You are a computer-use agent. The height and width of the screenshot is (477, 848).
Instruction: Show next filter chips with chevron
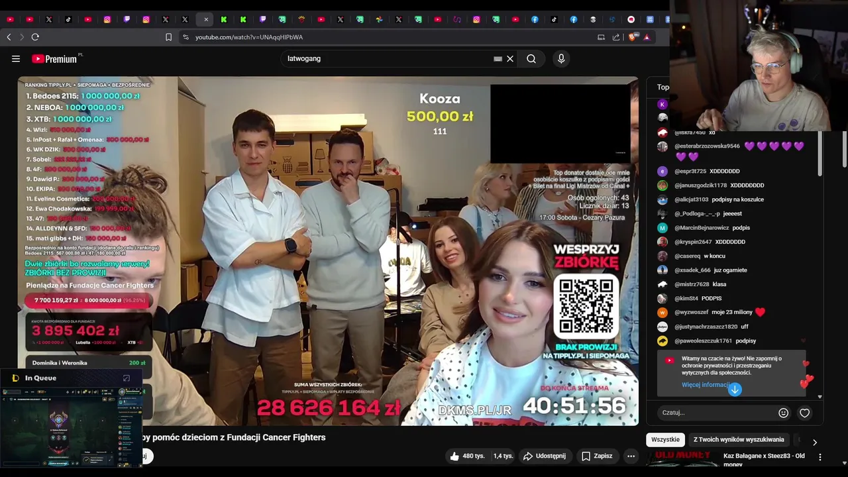815,442
